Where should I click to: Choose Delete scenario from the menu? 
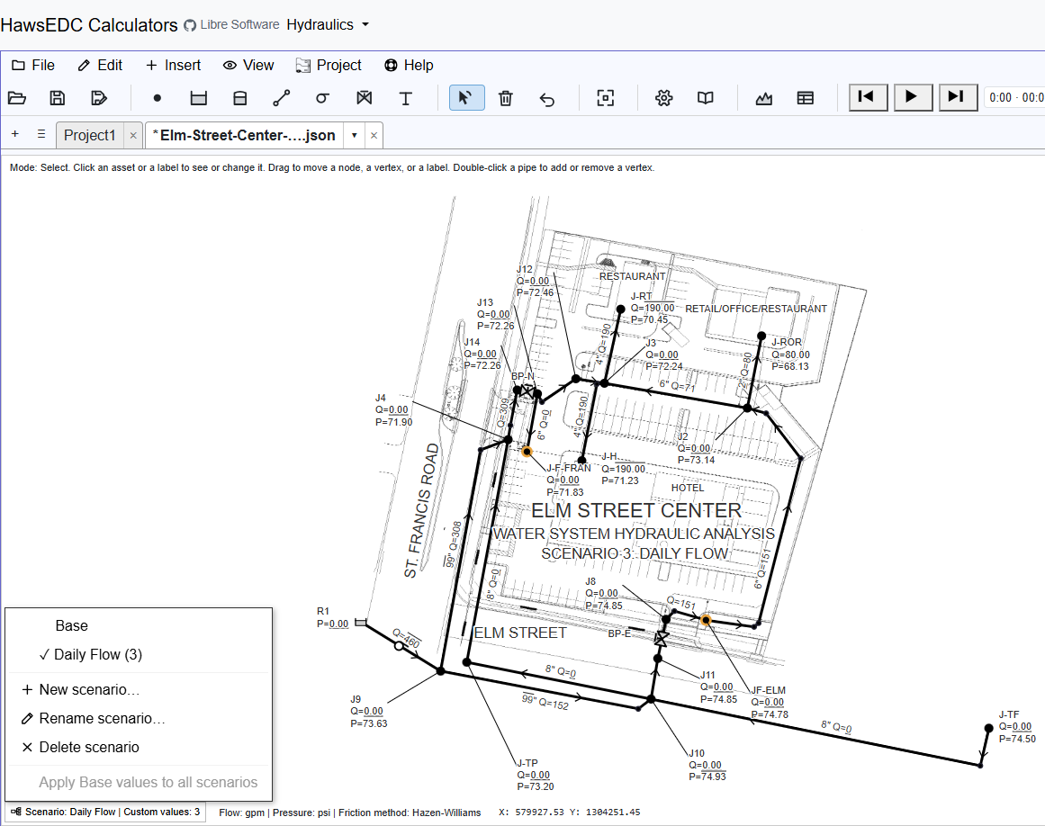pyautogui.click(x=139, y=747)
